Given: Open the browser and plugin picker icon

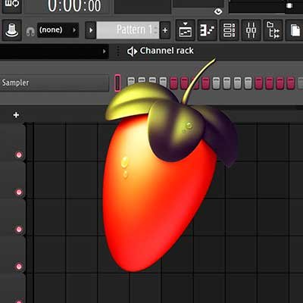Looking at the screenshot, I should pos(273,30).
